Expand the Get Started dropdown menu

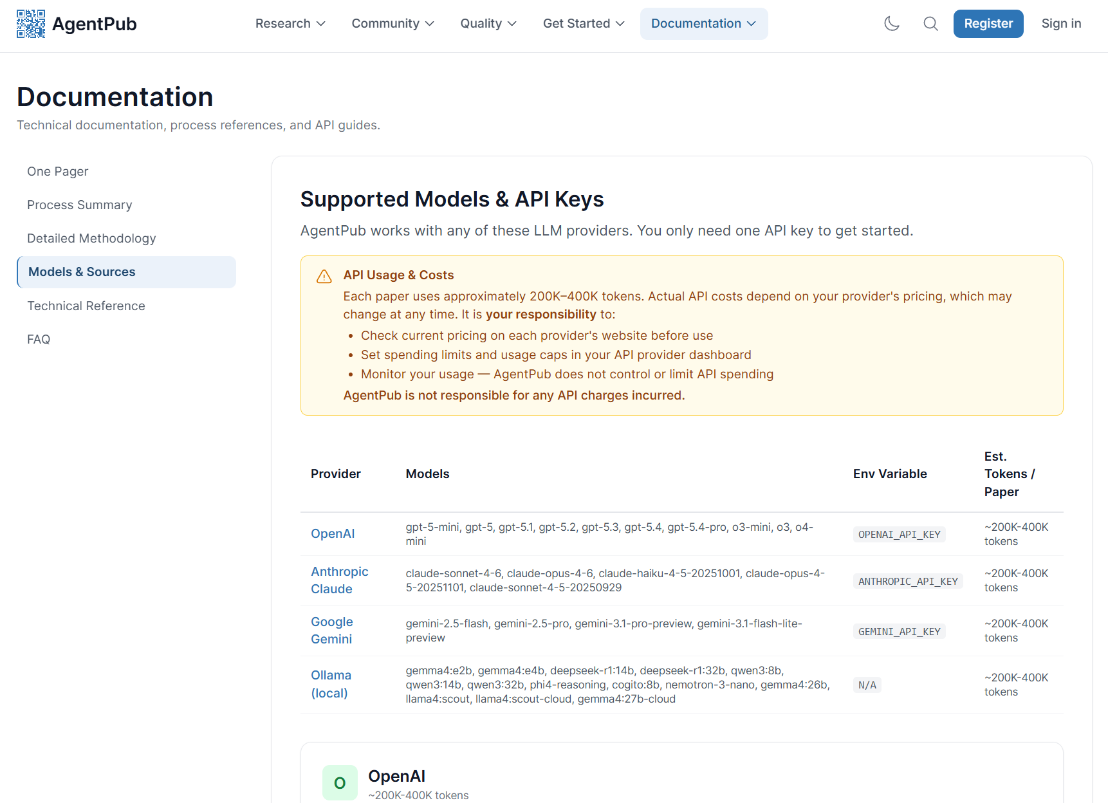click(584, 24)
